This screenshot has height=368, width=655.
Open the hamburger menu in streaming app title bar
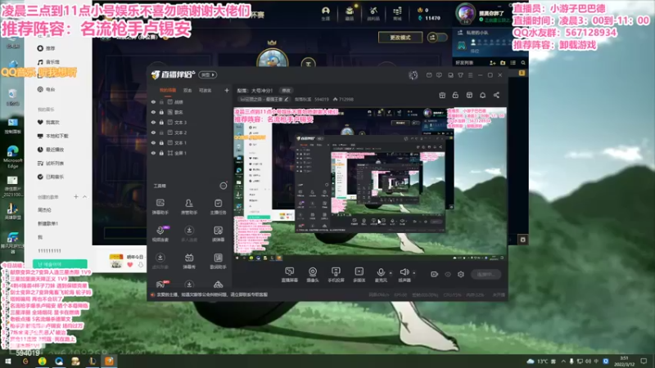coord(470,75)
